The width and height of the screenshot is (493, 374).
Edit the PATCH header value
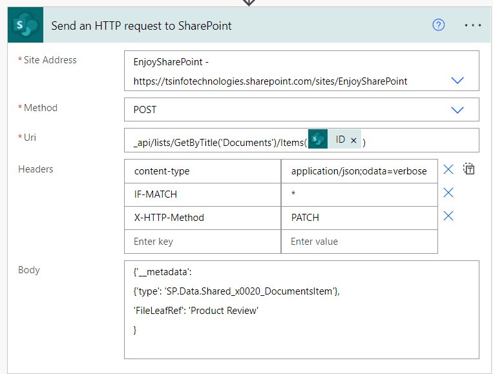click(359, 218)
